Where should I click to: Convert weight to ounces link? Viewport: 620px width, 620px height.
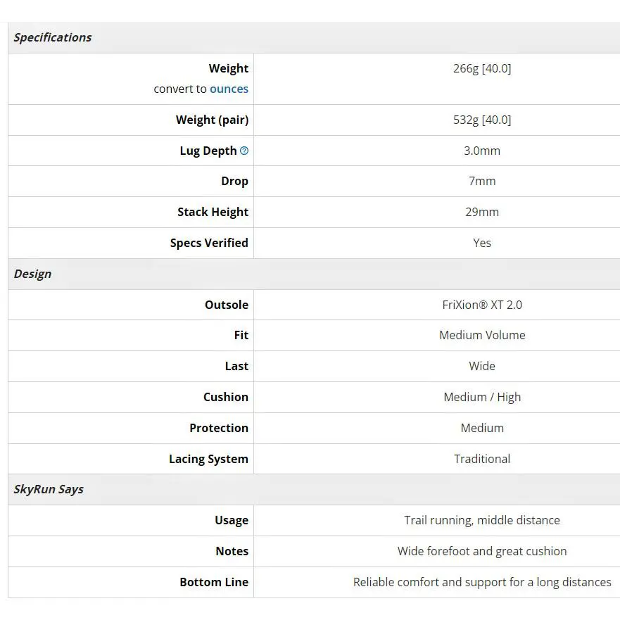(229, 89)
